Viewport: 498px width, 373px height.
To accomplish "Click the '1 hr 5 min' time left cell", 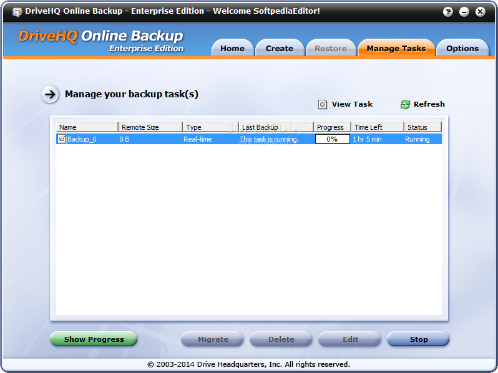I will 367,139.
